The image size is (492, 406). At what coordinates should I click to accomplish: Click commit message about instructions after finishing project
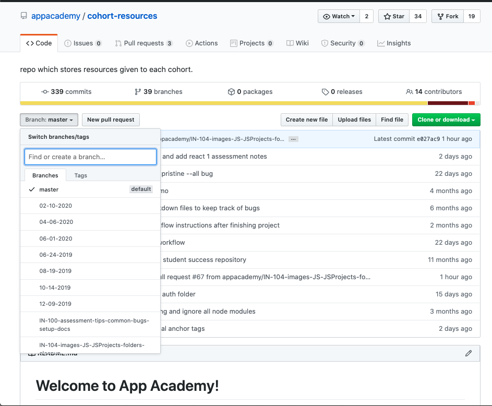[220, 225]
